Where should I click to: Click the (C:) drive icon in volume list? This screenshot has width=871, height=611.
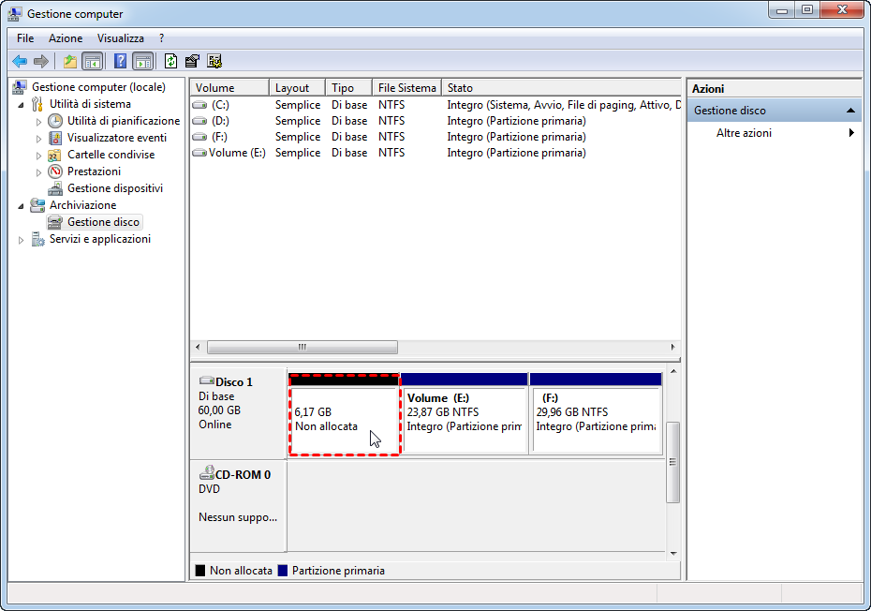coord(199,105)
